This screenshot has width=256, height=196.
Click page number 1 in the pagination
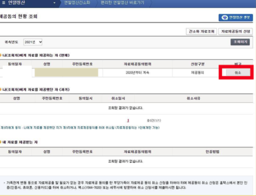(128, 121)
